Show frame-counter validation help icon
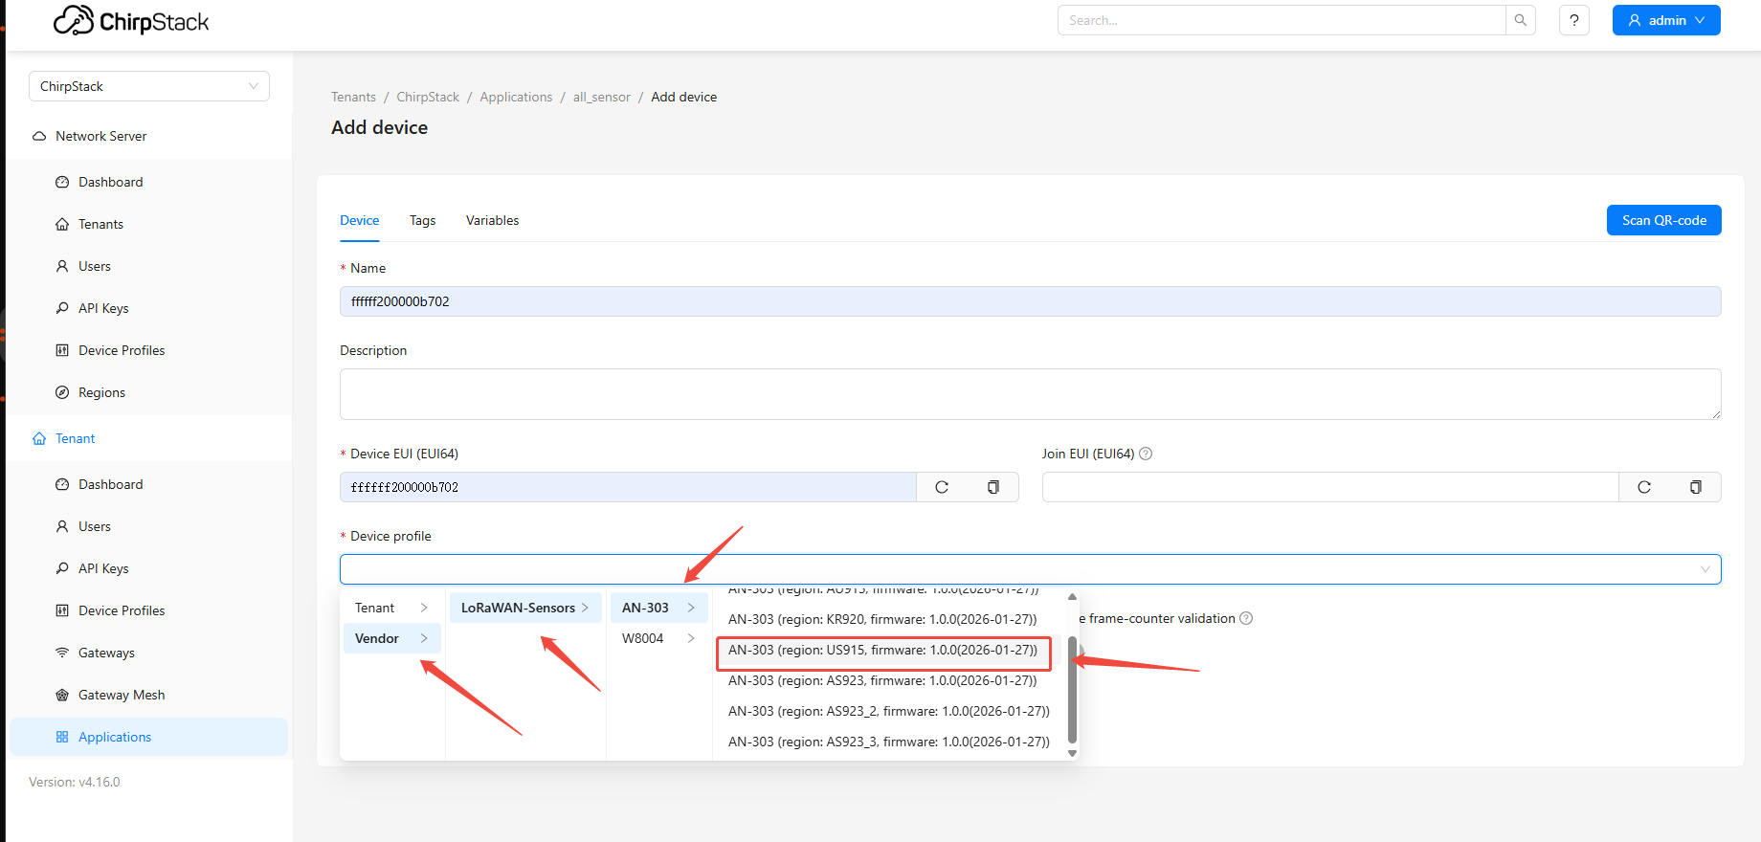 coord(1246,618)
